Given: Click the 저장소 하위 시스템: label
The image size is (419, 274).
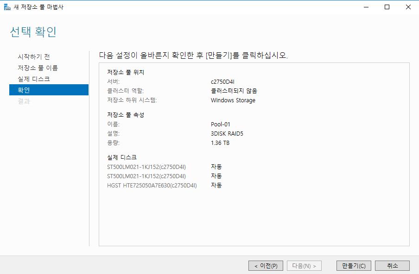Looking at the screenshot, I should point(132,100).
